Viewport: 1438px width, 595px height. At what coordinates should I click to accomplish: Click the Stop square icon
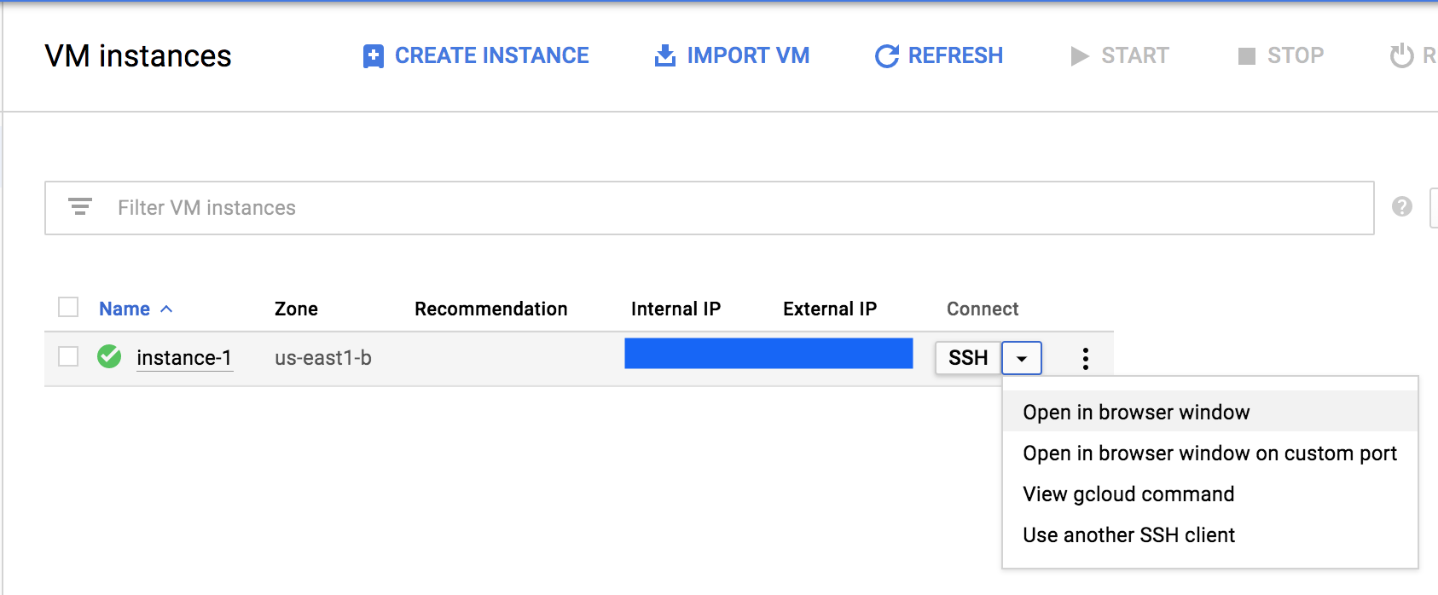(x=1246, y=56)
